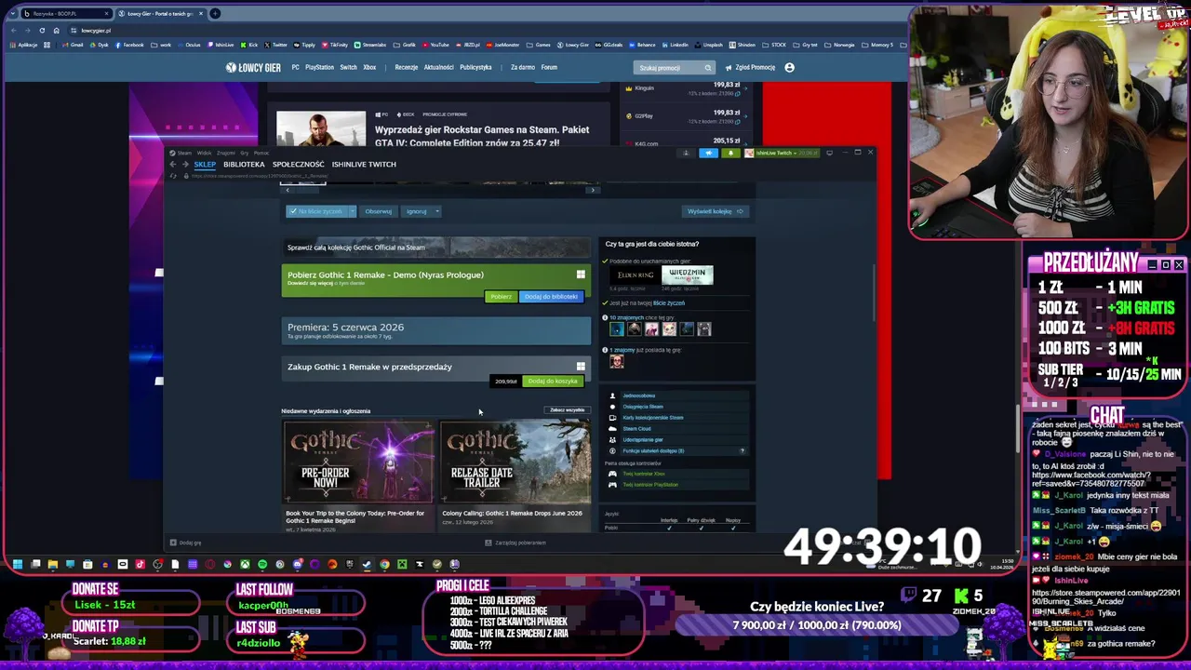The image size is (1191, 670).
Task: Open YouTube bookmark in Chrome
Action: pyautogui.click(x=435, y=45)
